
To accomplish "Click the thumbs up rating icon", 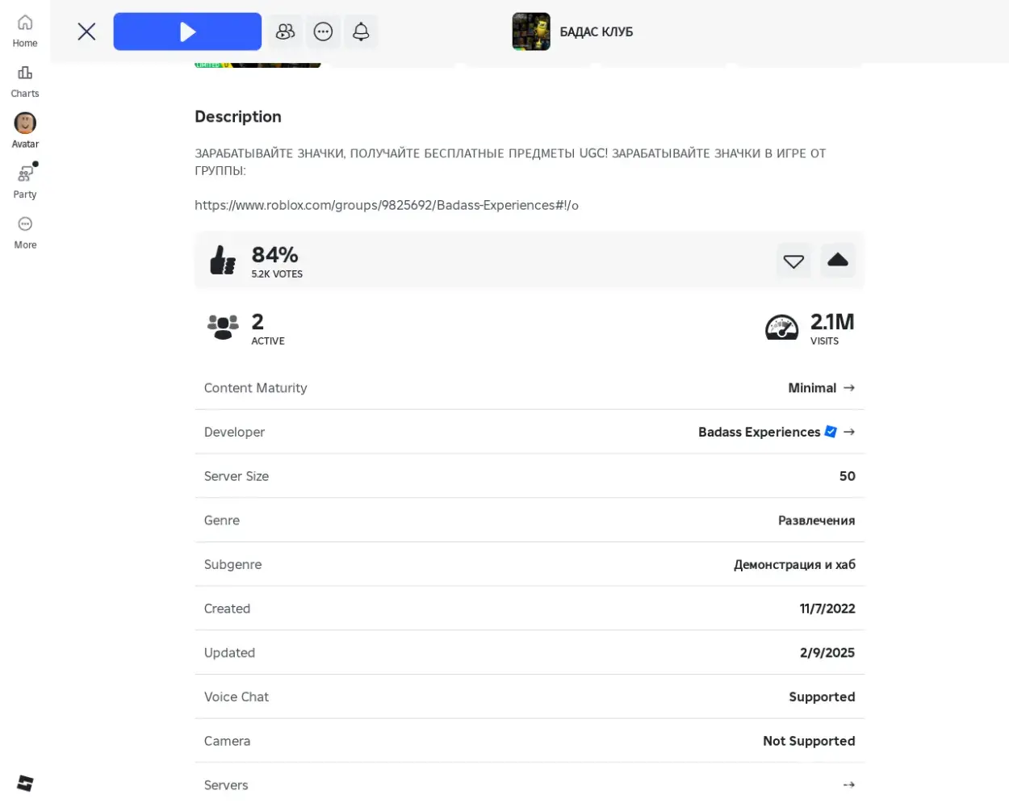I will 223,261.
